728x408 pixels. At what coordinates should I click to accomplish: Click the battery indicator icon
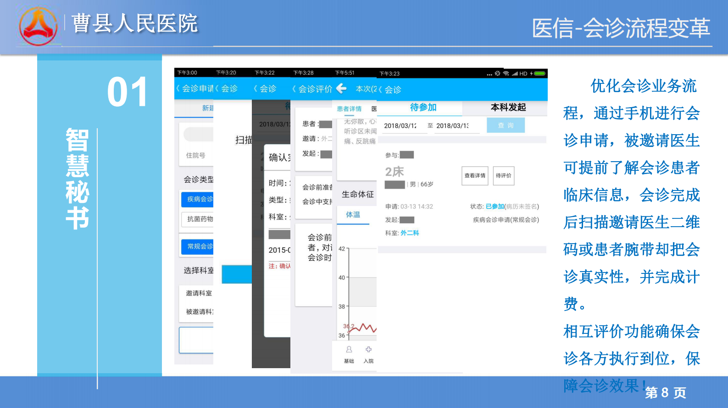tap(539, 73)
